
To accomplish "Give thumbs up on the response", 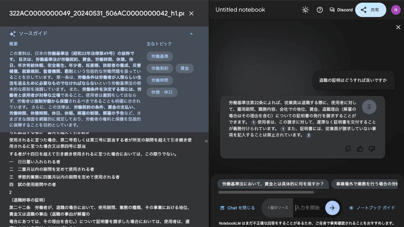I will [360, 148].
